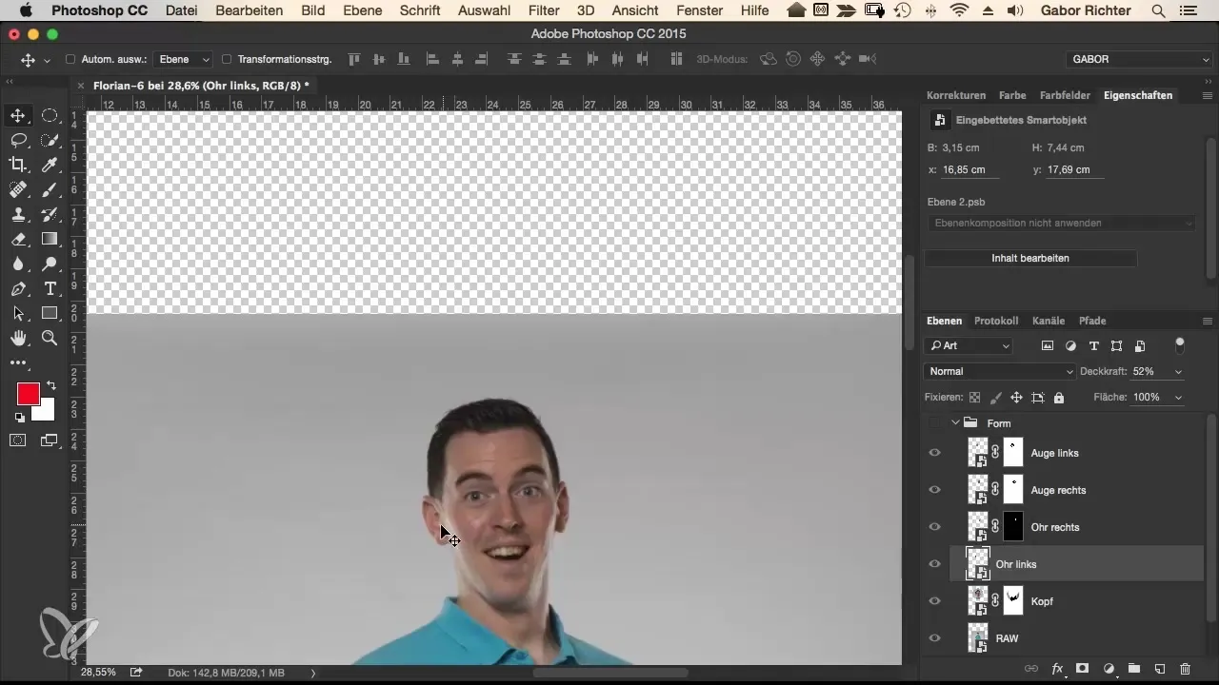Add layer style fx icon
Screen dimensions: 1219x685
click(x=1056, y=670)
